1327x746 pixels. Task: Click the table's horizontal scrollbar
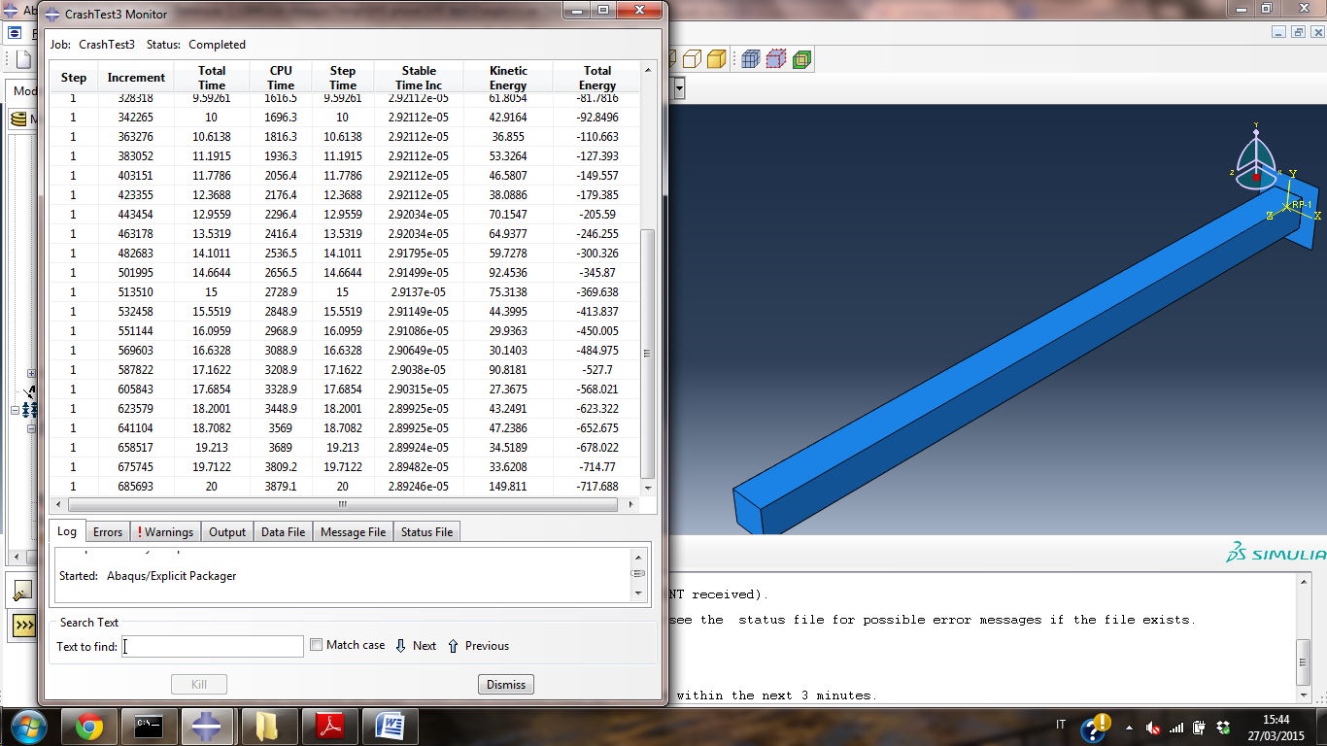(x=342, y=505)
